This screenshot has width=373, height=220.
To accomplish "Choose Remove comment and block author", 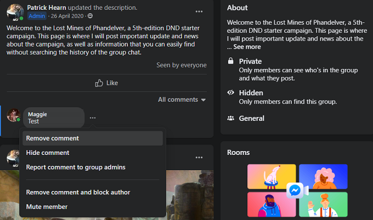I will coord(78,192).
